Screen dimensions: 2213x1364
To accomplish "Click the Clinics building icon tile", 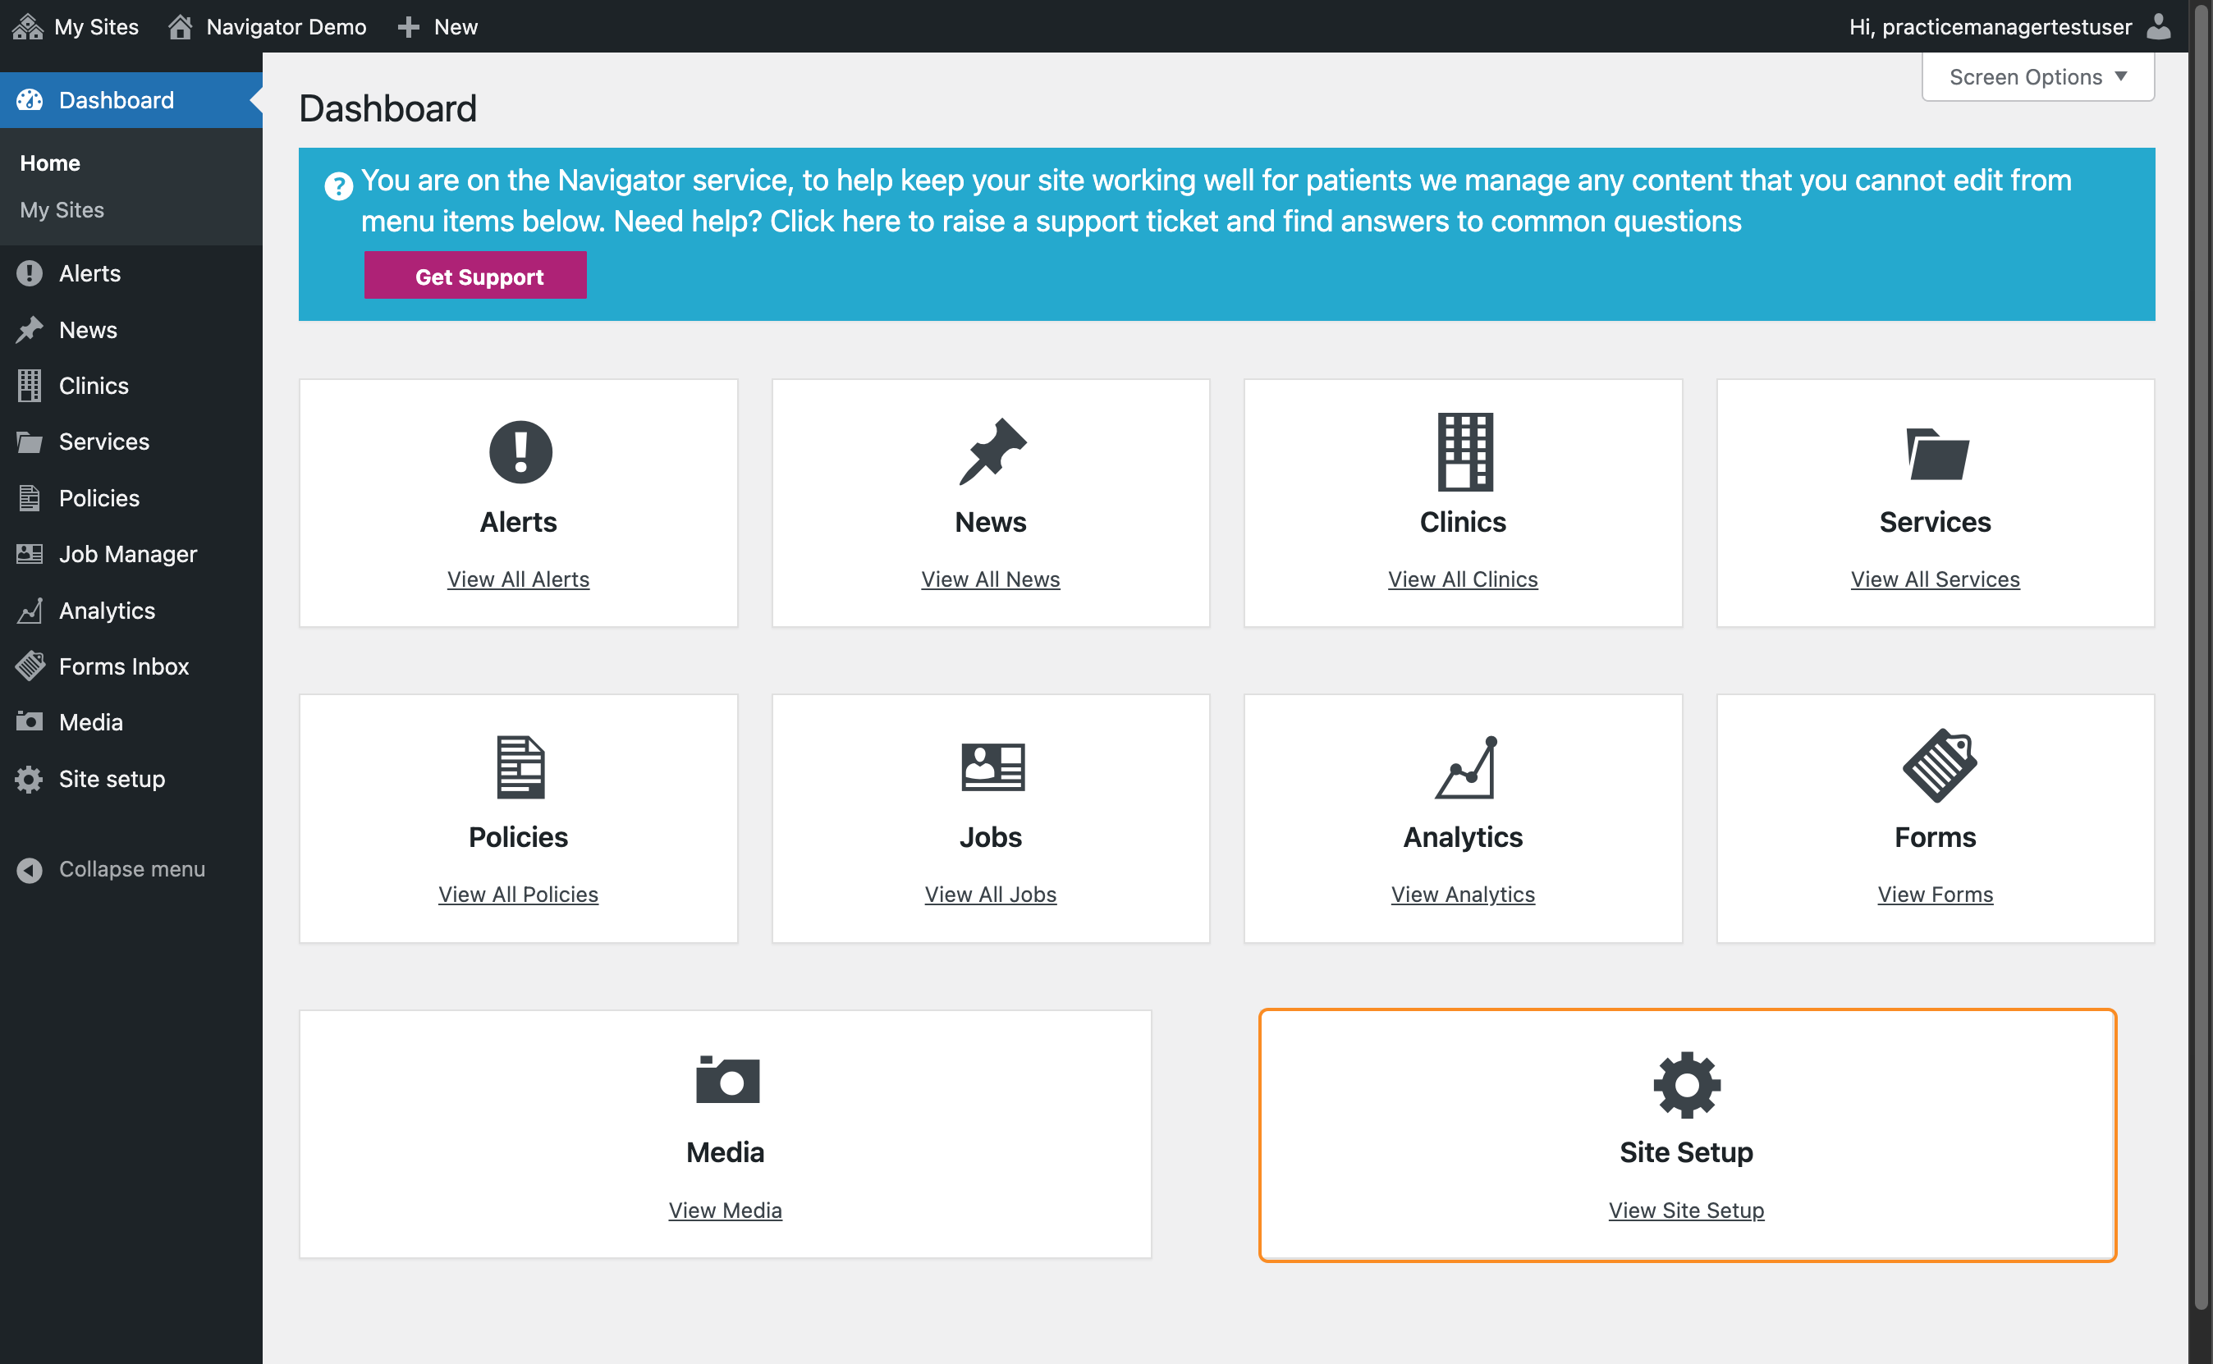I will pos(1464,452).
